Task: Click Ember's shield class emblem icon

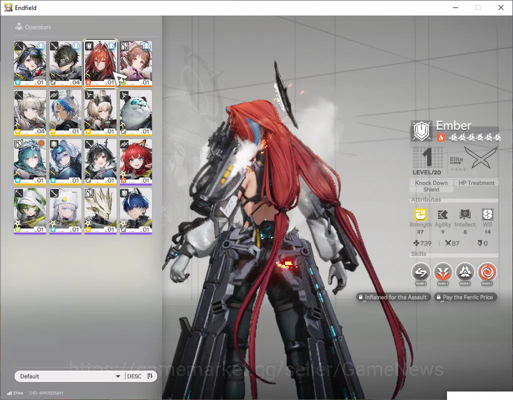Action: (421, 131)
